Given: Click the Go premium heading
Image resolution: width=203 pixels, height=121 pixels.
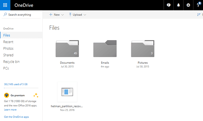Looking at the screenshot, I should pos(18,95).
